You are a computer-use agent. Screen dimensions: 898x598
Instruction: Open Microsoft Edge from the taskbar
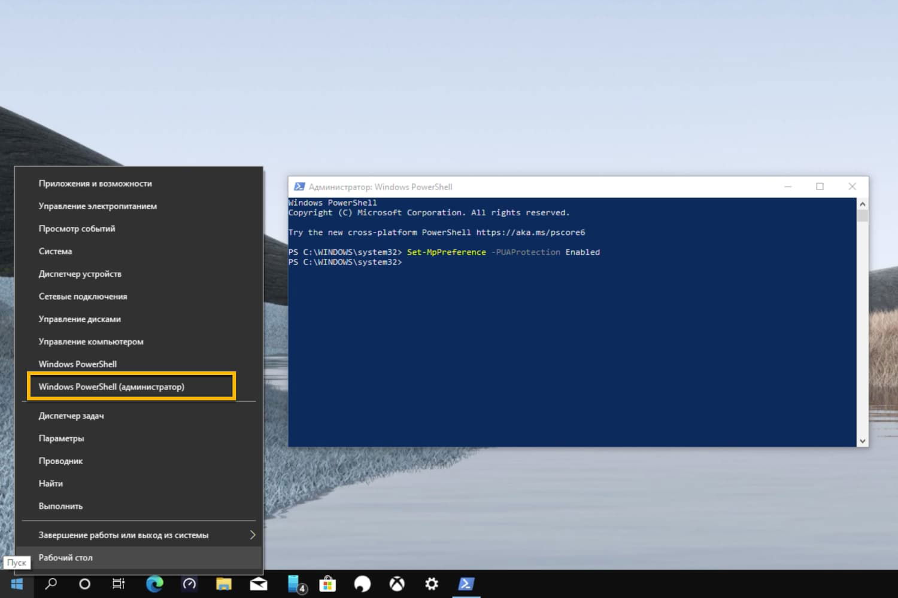click(155, 584)
